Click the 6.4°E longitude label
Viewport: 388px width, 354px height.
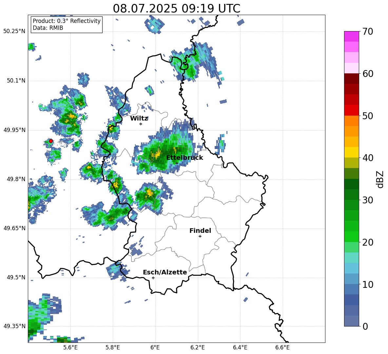240,347
